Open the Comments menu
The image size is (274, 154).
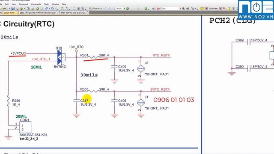pos(36,4)
